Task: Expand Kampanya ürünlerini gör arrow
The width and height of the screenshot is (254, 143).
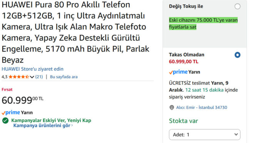Action: [x=72, y=125]
